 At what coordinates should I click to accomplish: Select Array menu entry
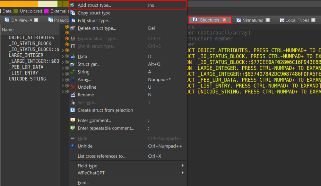click(128, 79)
